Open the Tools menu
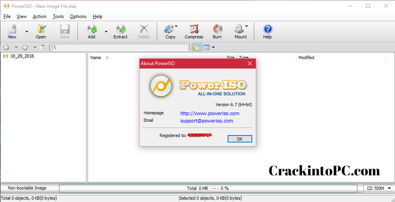Image resolution: width=395 pixels, height=202 pixels. pyautogui.click(x=58, y=16)
